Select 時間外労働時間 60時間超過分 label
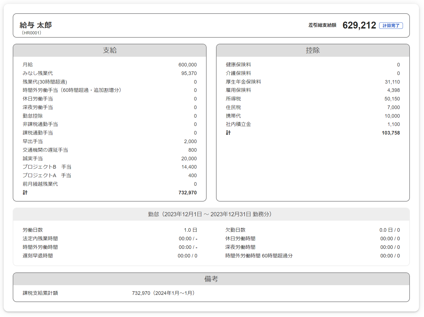The width and height of the screenshot is (424, 317). pos(259,256)
